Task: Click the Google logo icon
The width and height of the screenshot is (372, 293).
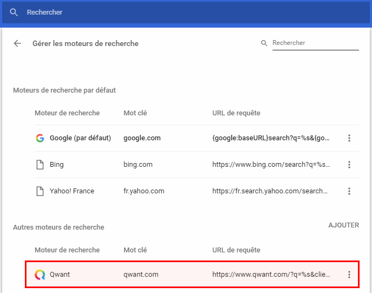Action: coord(40,138)
